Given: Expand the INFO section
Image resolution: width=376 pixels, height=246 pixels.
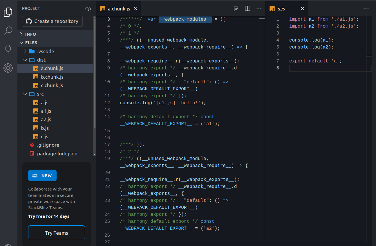Looking at the screenshot, I should tap(30, 34).
